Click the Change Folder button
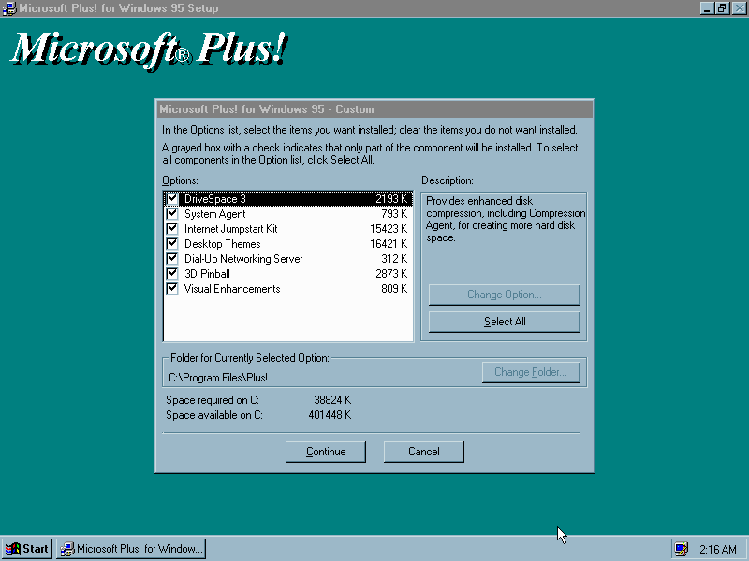749x561 pixels. point(531,372)
